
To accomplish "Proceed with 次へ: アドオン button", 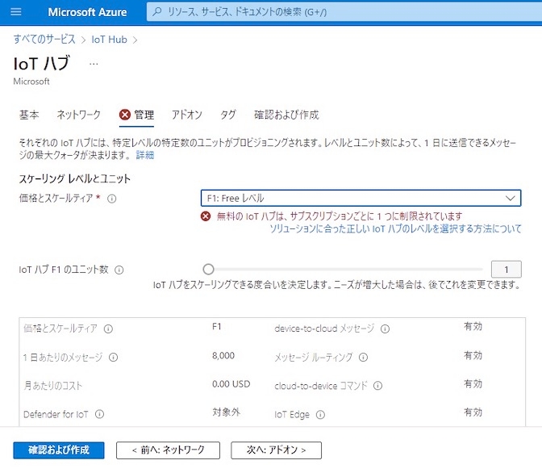I will point(276,450).
